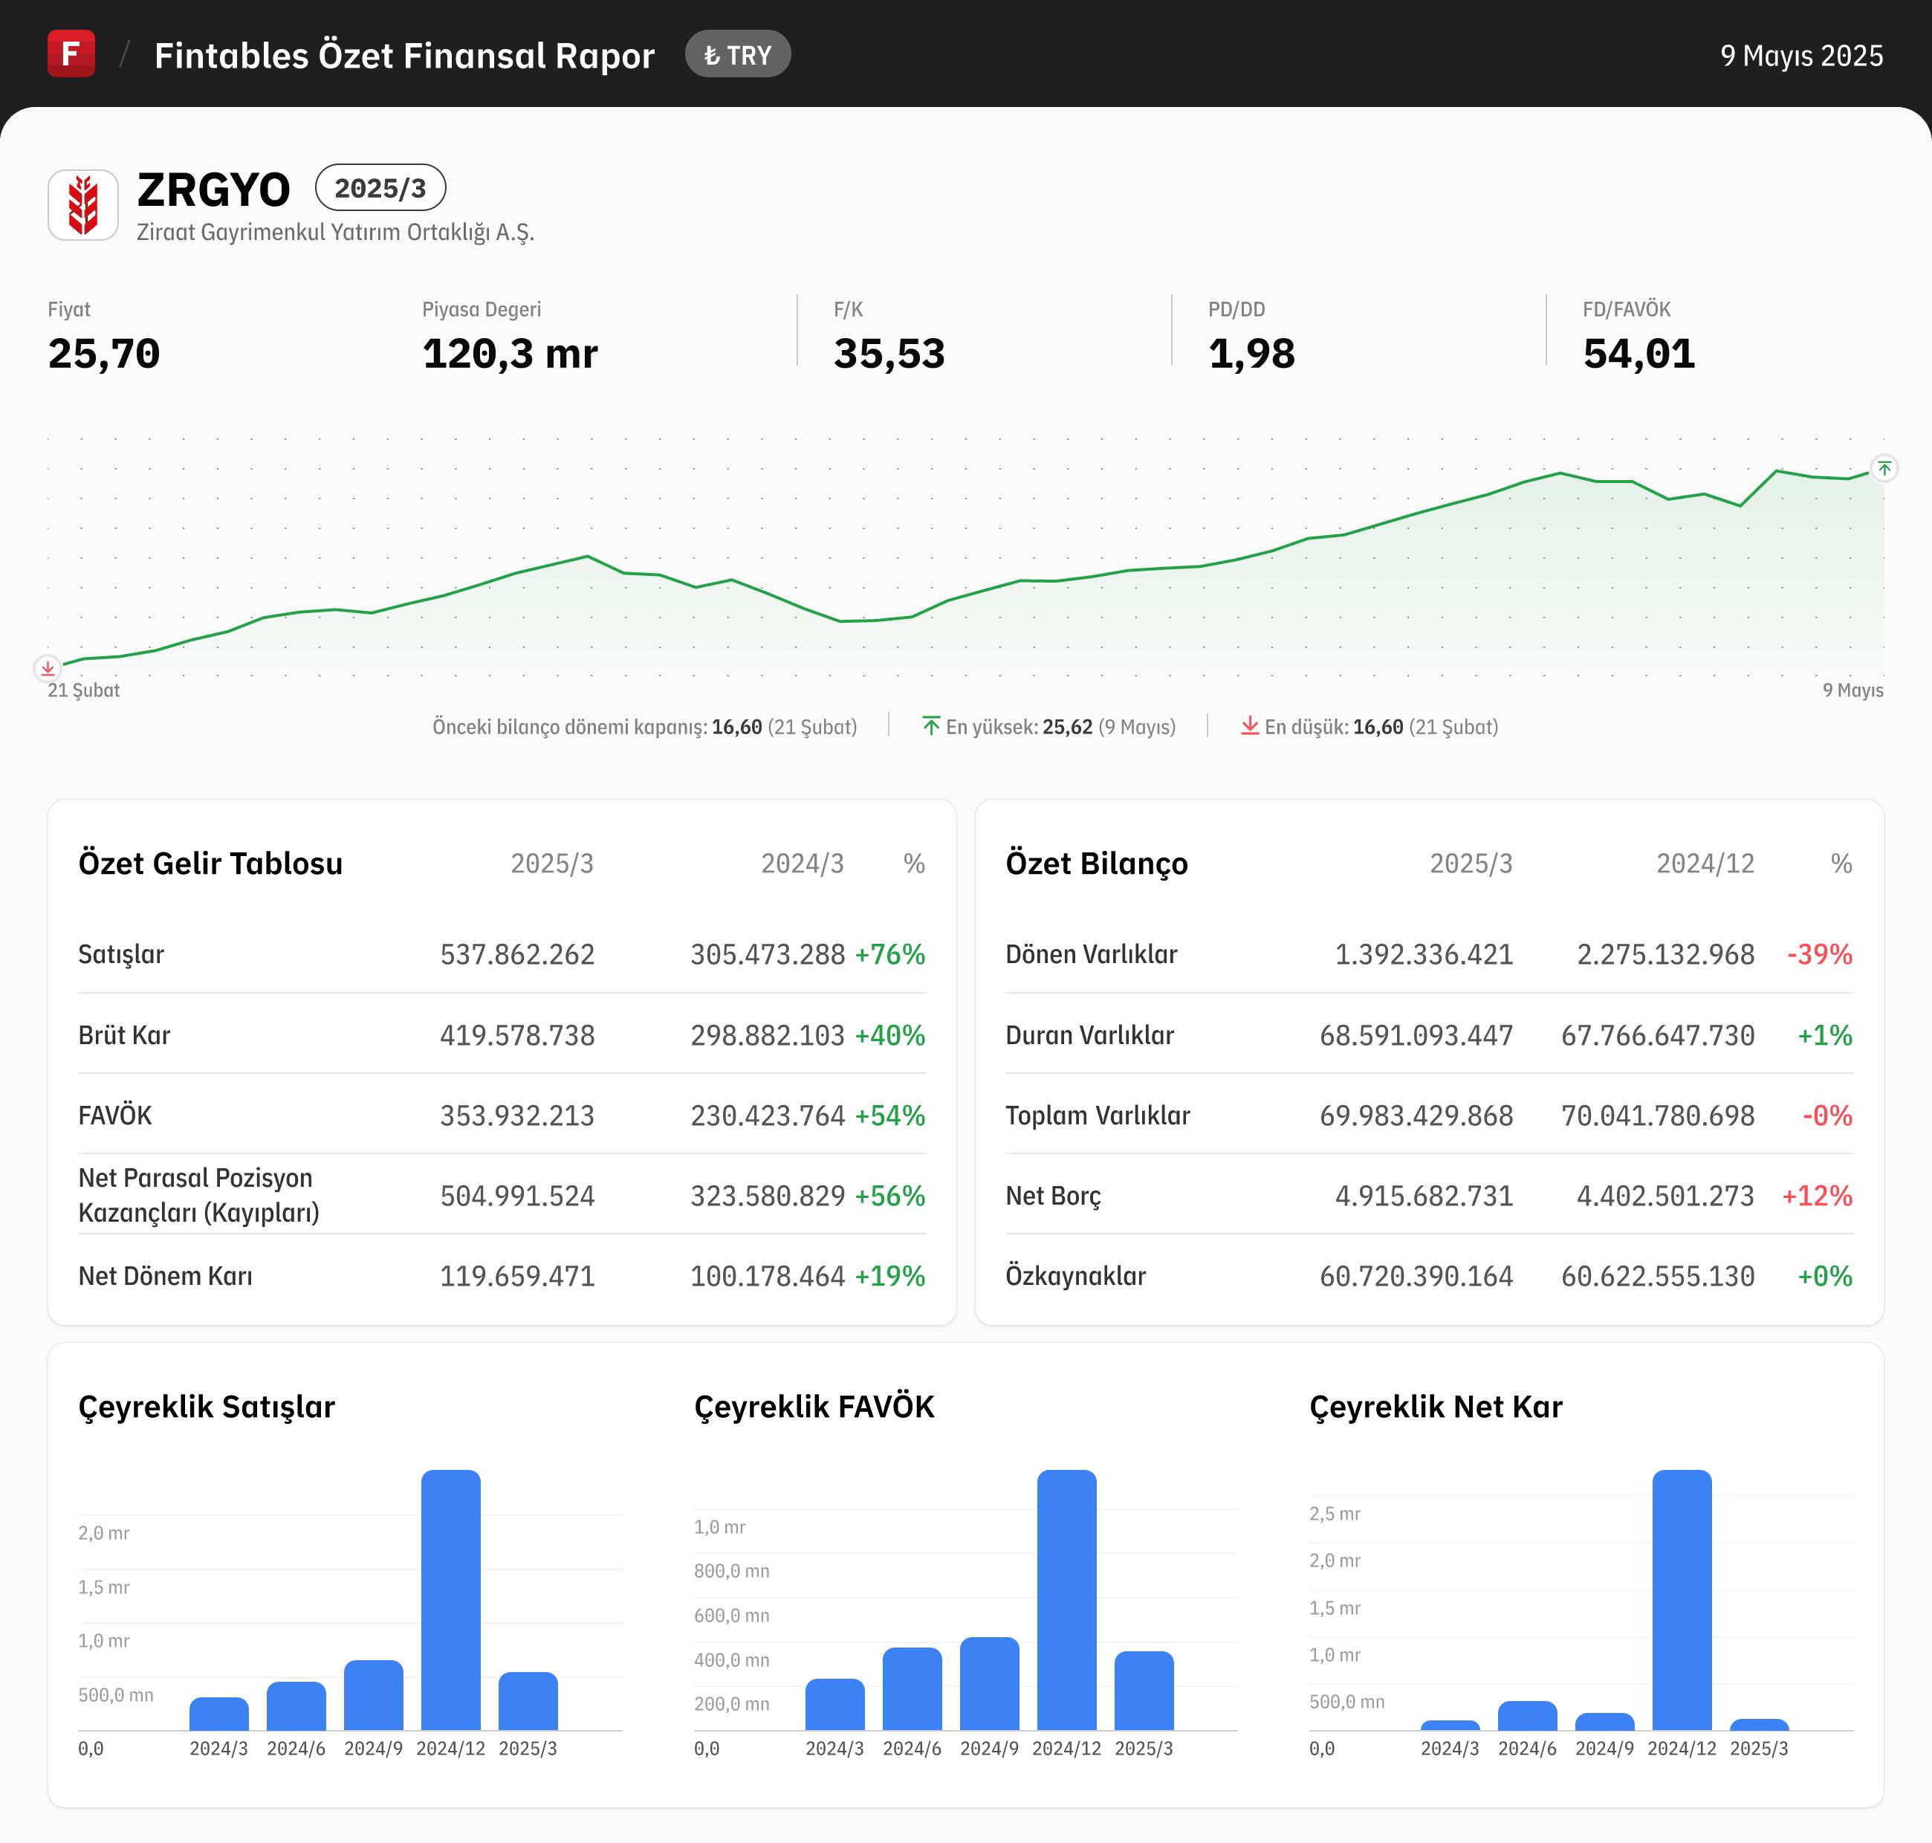This screenshot has height=1843, width=1932.
Task: Click the Satışlar 2025/3 value 537.862.262
Action: (516, 954)
